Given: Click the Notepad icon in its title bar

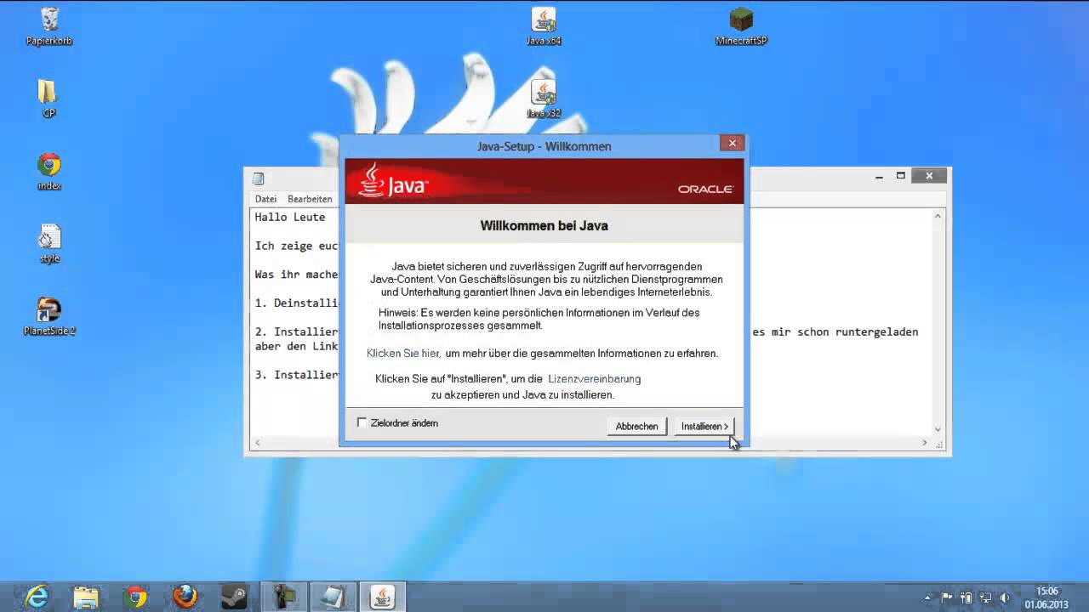Looking at the screenshot, I should pos(259,178).
